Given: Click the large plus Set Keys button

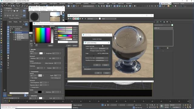Looking at the screenshot, I should tap(162, 106).
